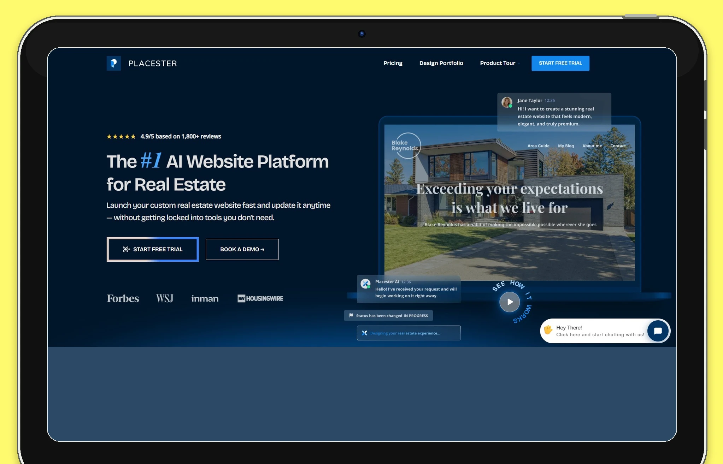The width and height of the screenshot is (723, 464).
Task: Click the Forbes logo
Action: pos(123,299)
